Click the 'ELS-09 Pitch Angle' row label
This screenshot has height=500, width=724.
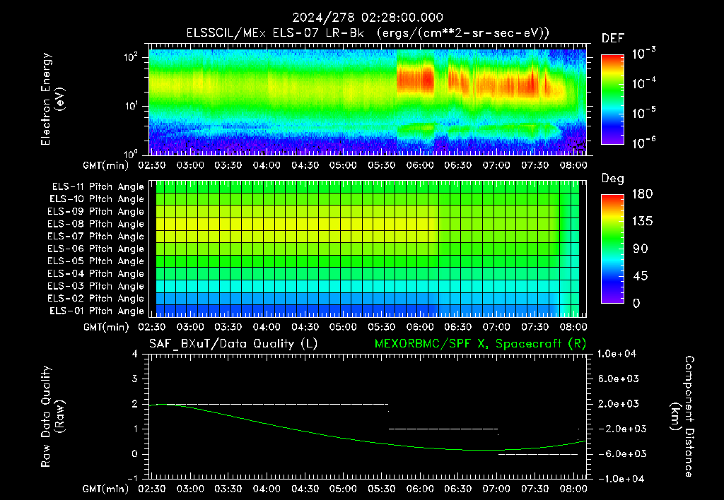coord(96,212)
